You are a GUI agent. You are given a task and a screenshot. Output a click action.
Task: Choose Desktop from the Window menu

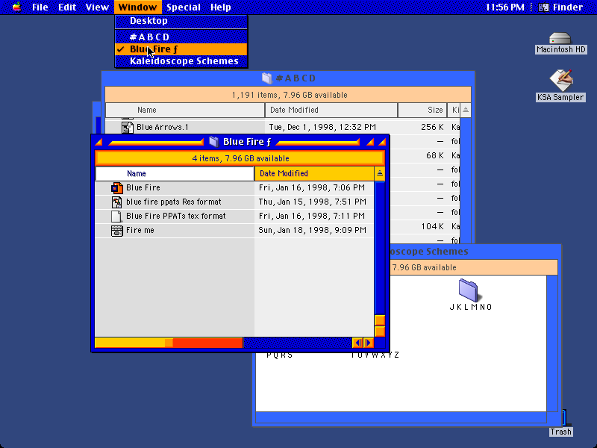tap(181, 21)
